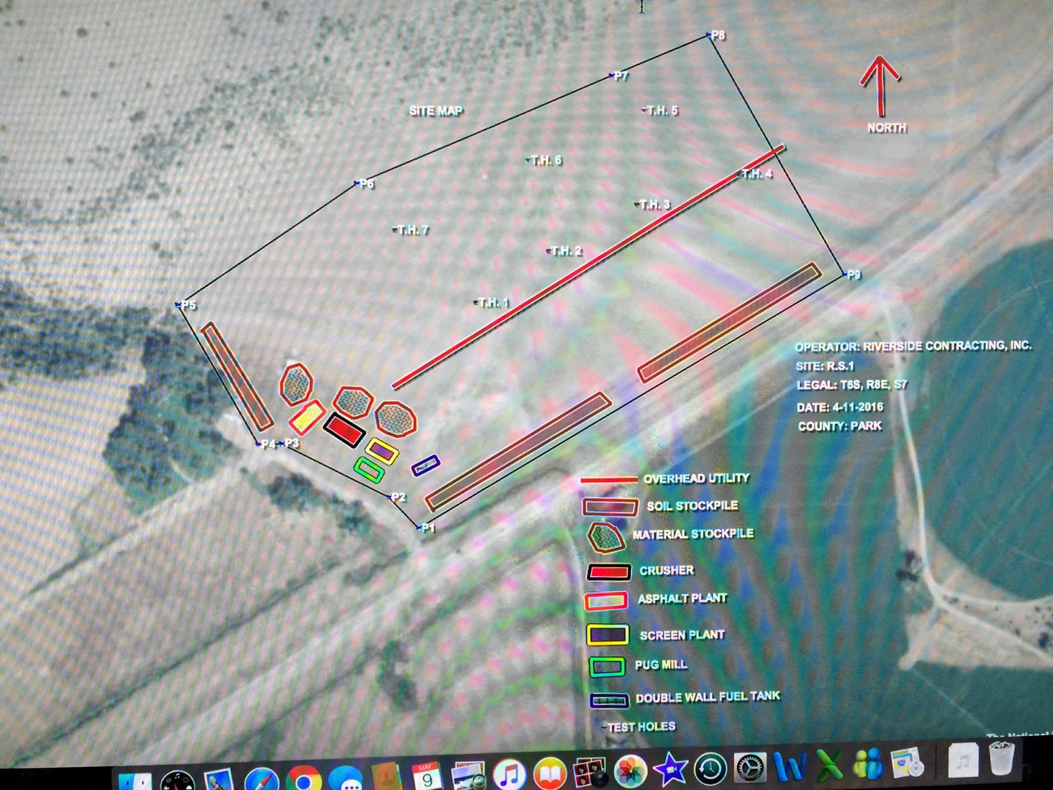The width and height of the screenshot is (1053, 790).
Task: Select test hole T.H. 2 marker
Action: pyautogui.click(x=549, y=251)
